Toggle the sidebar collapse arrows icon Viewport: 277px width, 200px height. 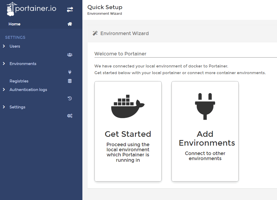[x=70, y=10]
